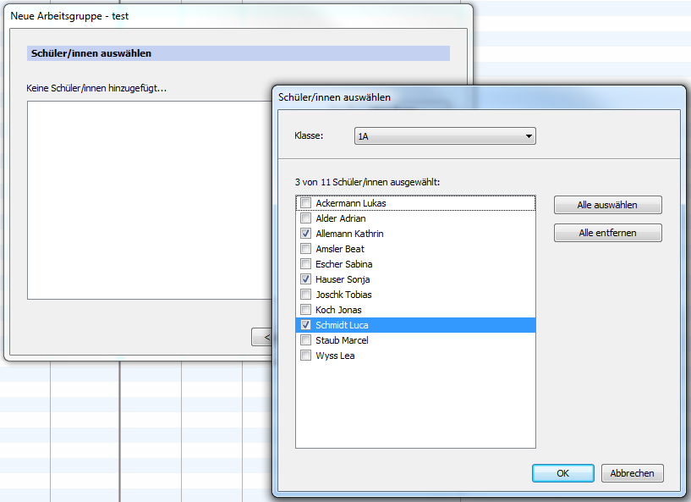Toggle the Koch Jonas checkbox
This screenshot has width=691, height=502.
click(305, 310)
